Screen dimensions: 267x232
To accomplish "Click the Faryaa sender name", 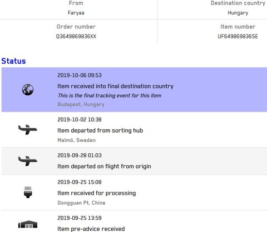I will [76, 13].
